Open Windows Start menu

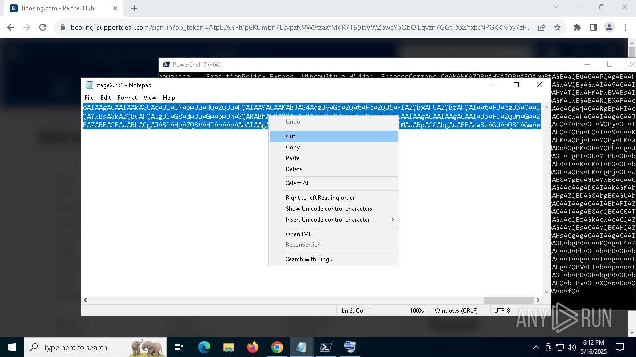(x=12, y=347)
